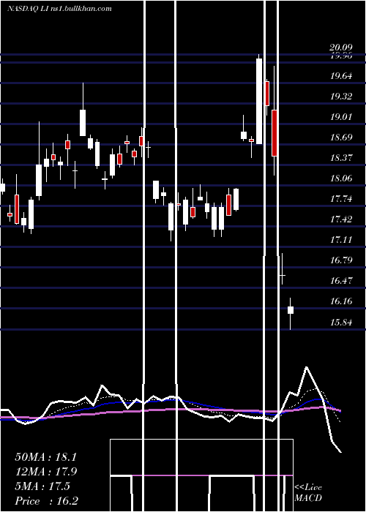
Task: Click the 19.01 price axis label
Action: tap(341, 117)
